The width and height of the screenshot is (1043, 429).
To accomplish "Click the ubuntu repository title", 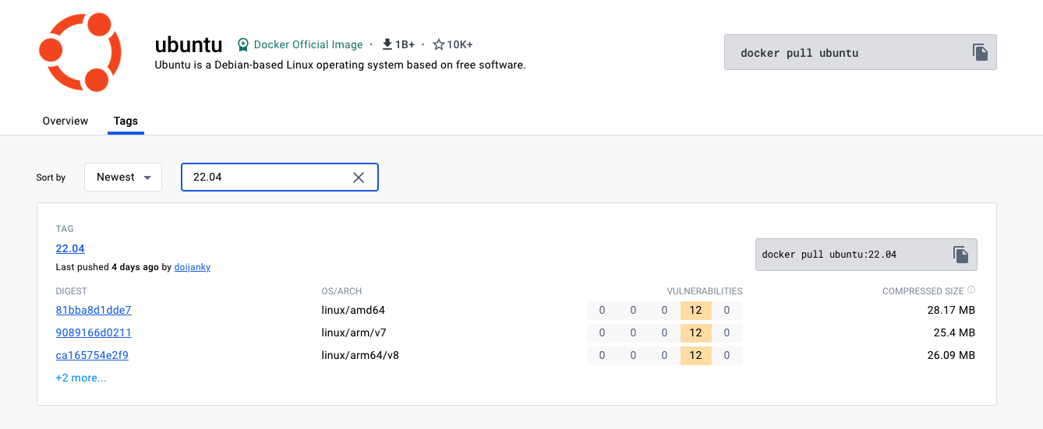I will pyautogui.click(x=189, y=44).
